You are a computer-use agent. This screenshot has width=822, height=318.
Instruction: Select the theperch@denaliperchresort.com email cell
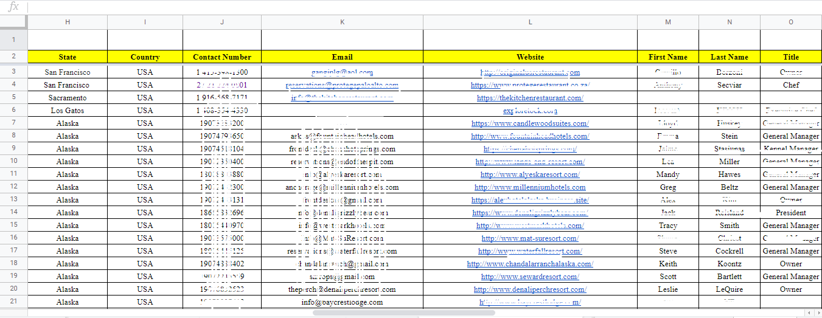tap(342, 289)
